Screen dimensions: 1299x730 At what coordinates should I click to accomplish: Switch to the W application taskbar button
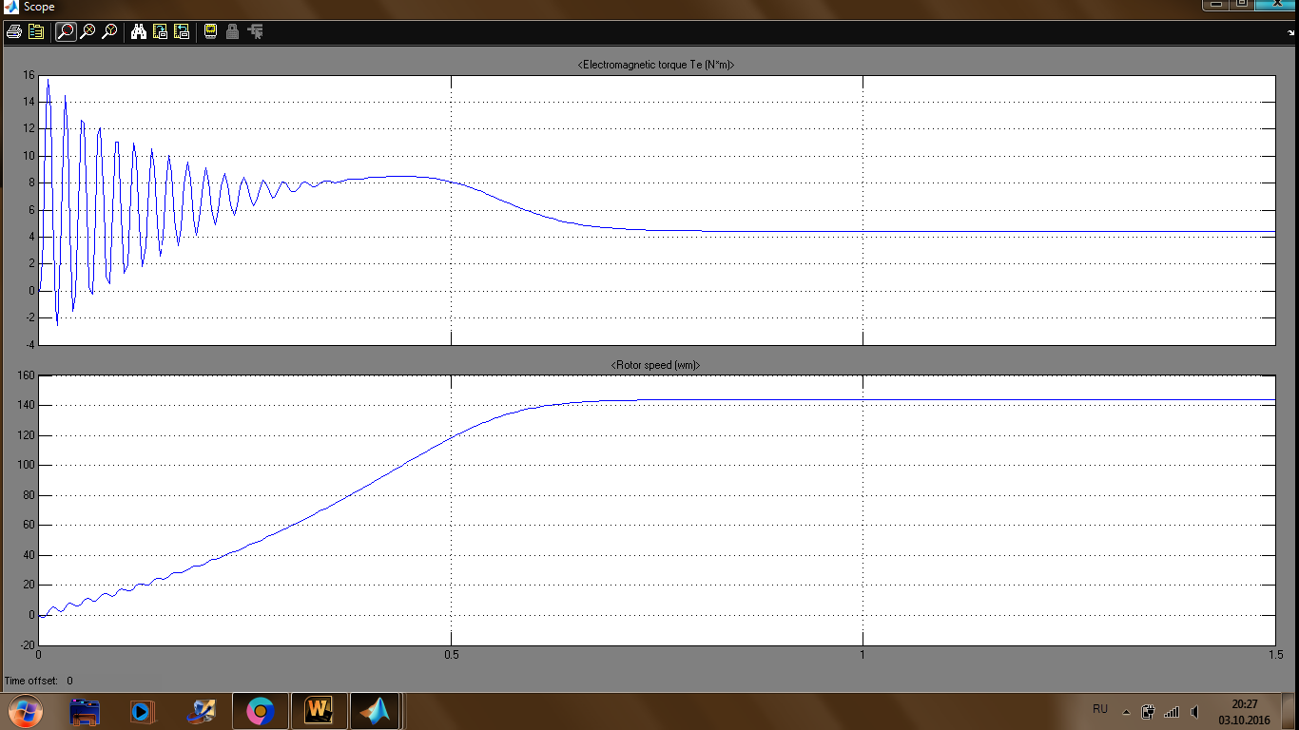[x=319, y=711]
